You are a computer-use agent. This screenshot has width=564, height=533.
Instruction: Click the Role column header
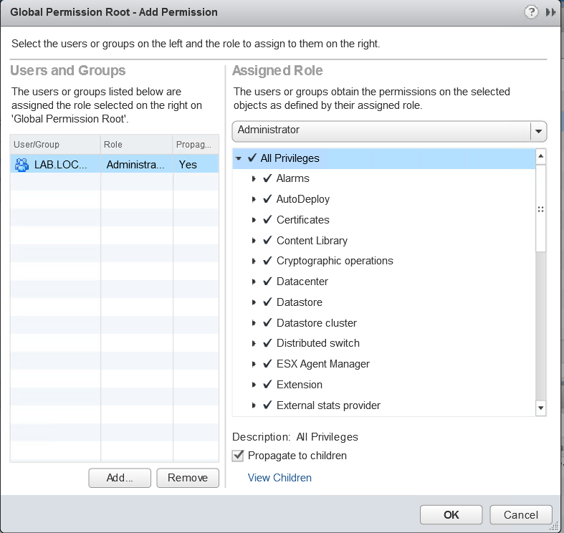point(136,145)
